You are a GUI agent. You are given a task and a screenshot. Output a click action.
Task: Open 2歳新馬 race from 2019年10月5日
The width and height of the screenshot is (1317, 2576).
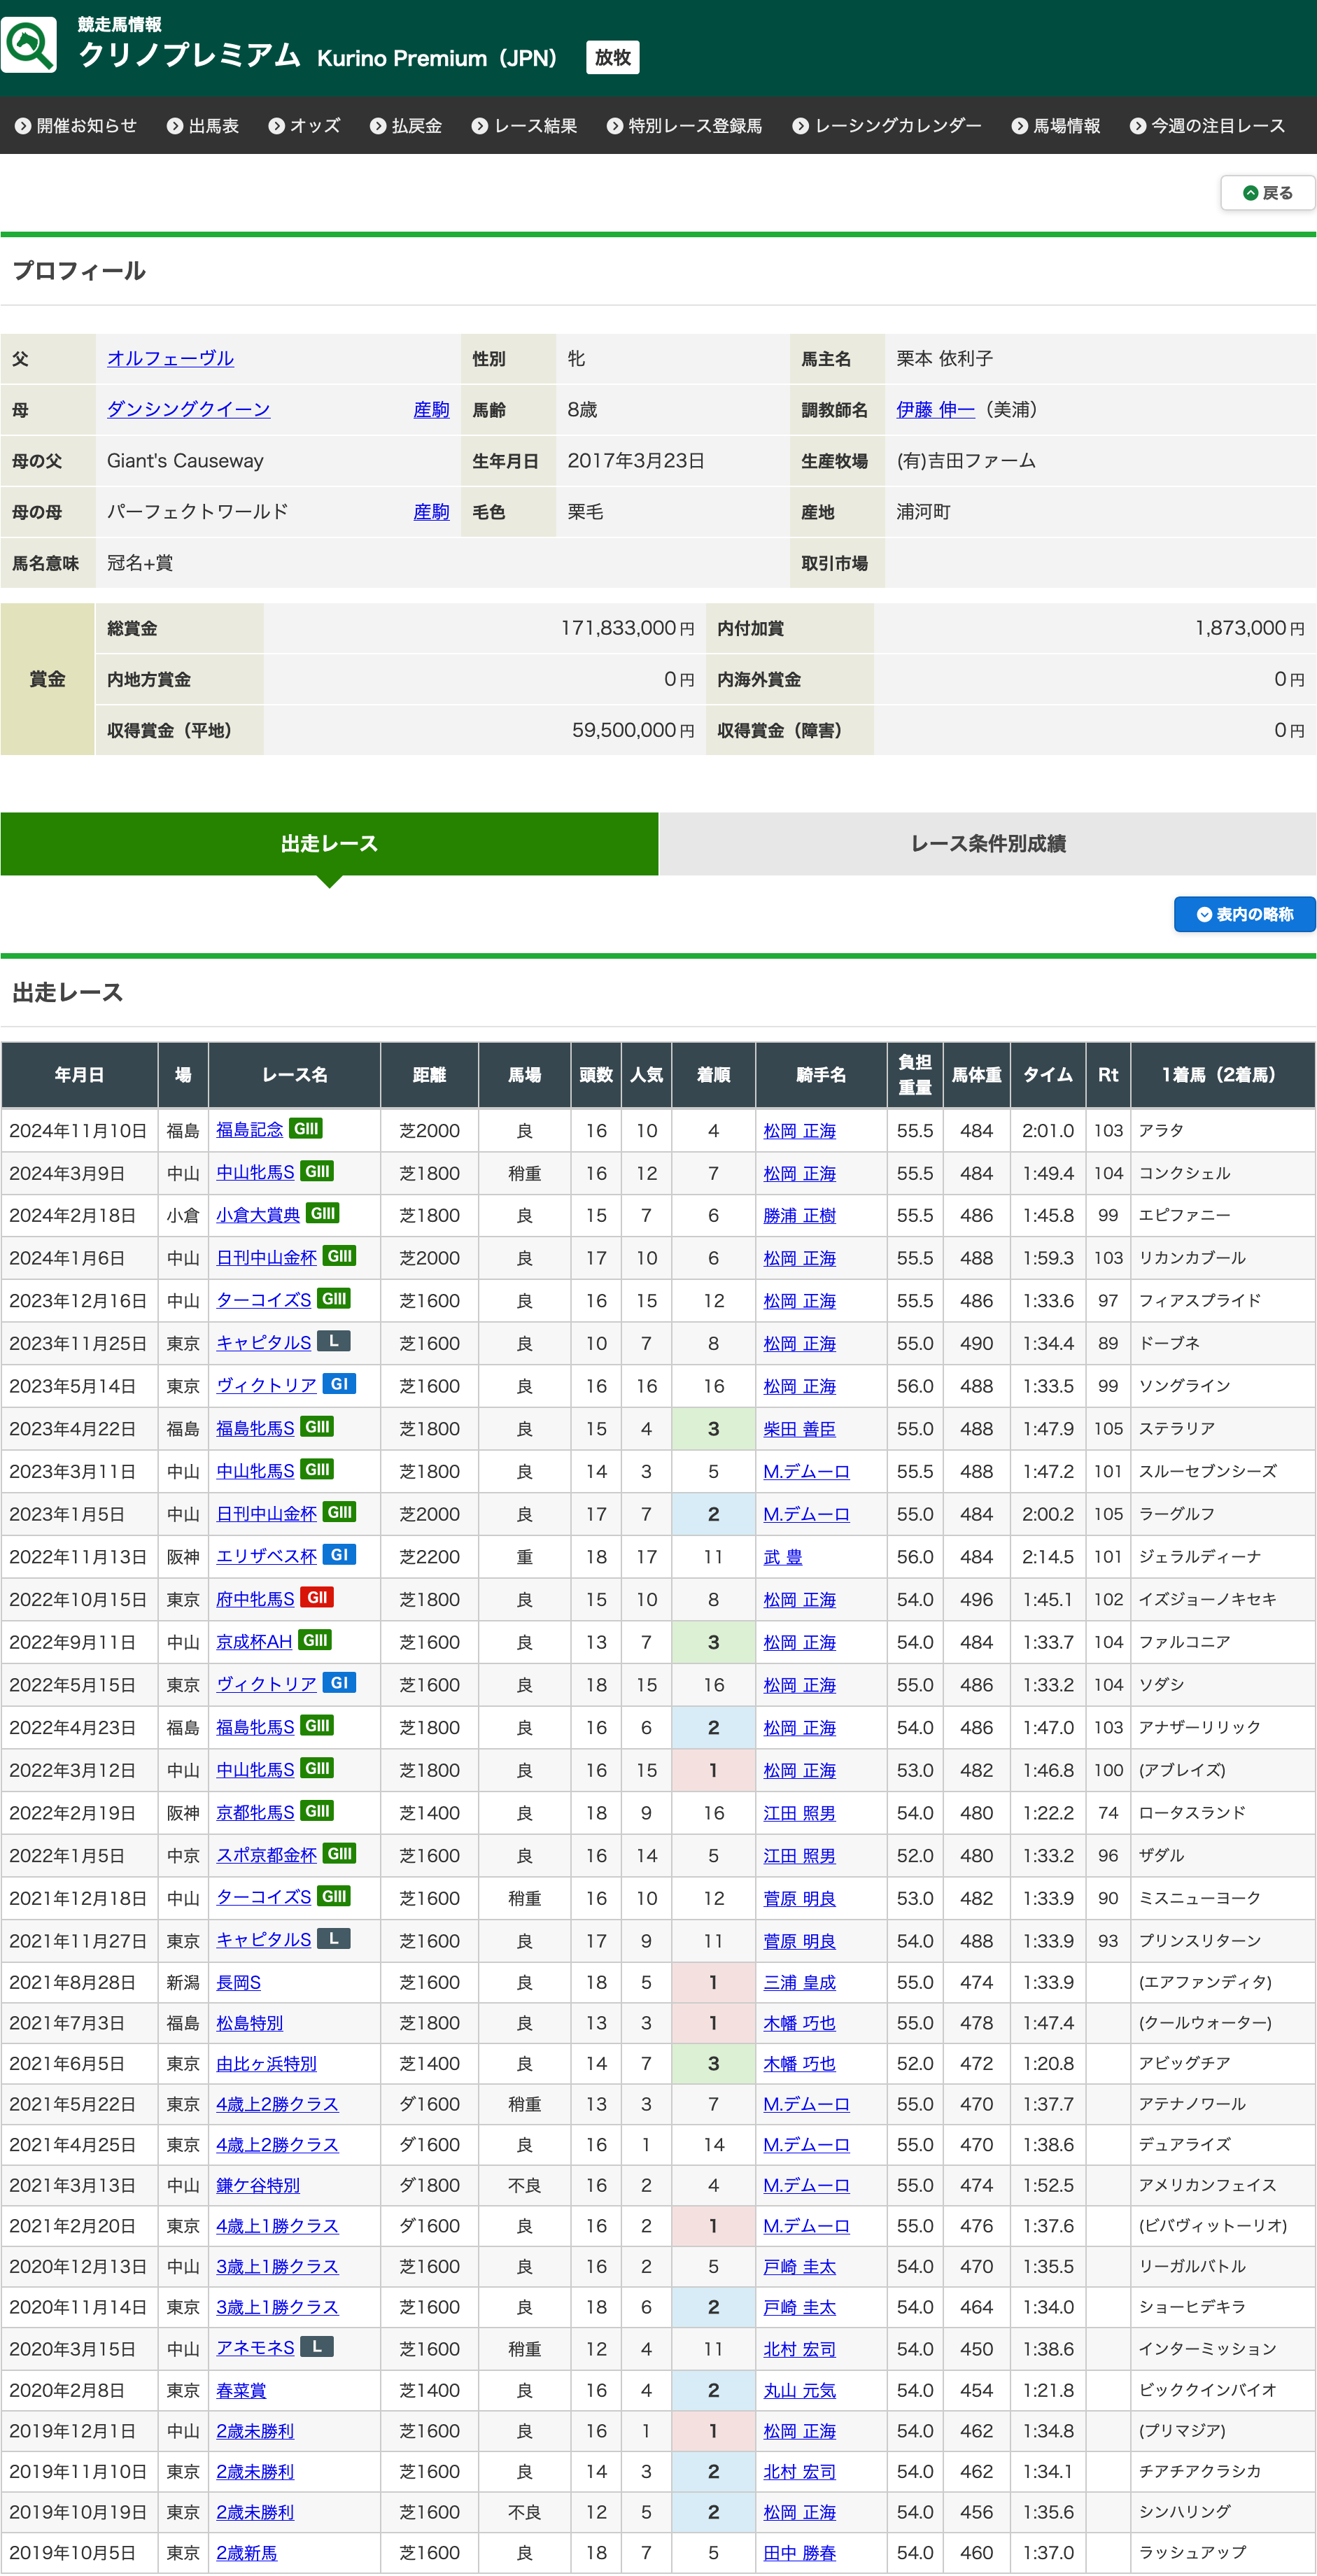(x=247, y=2552)
